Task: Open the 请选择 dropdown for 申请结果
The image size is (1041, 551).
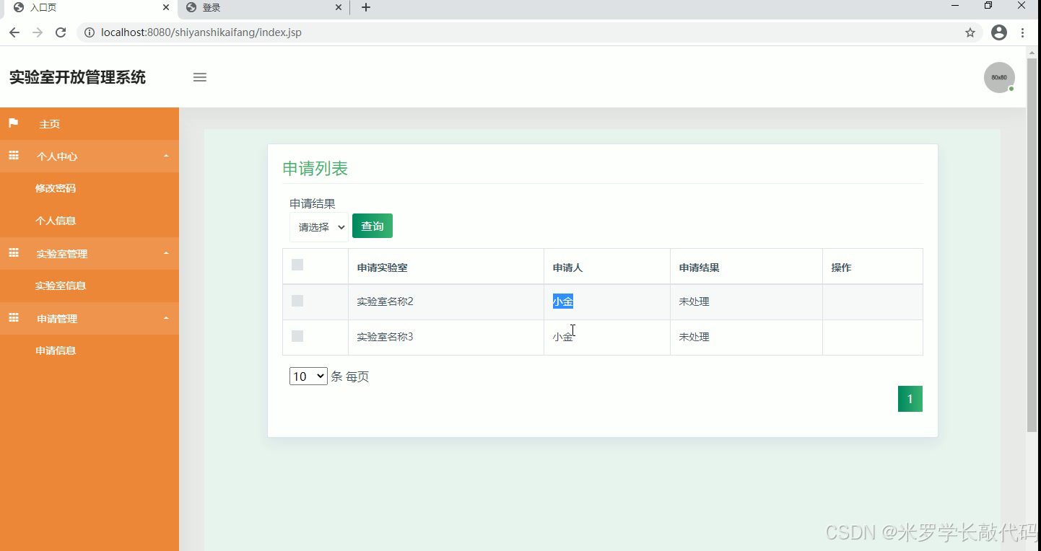Action: (x=318, y=226)
